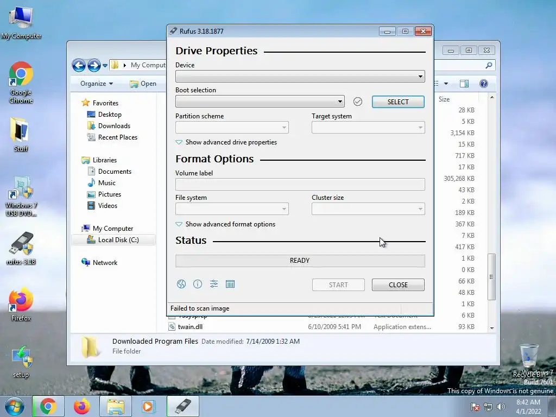Toggle the Explorer preview pane icon

464,84
